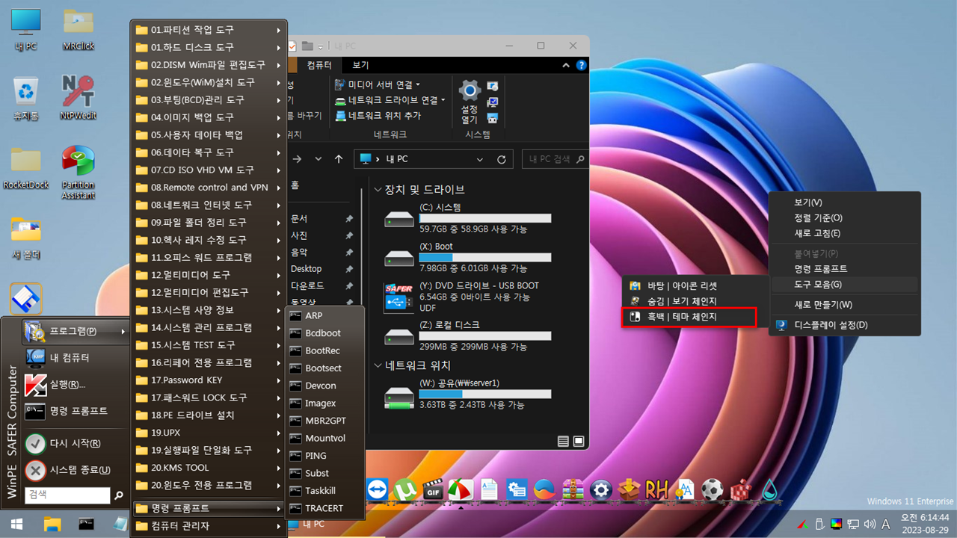Click 시스템 종료(U) in start menu
Image resolution: width=957 pixels, height=538 pixels.
[75, 470]
